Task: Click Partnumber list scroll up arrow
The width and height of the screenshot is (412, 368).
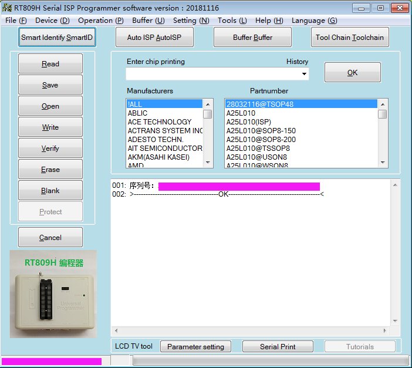Action: 383,104
